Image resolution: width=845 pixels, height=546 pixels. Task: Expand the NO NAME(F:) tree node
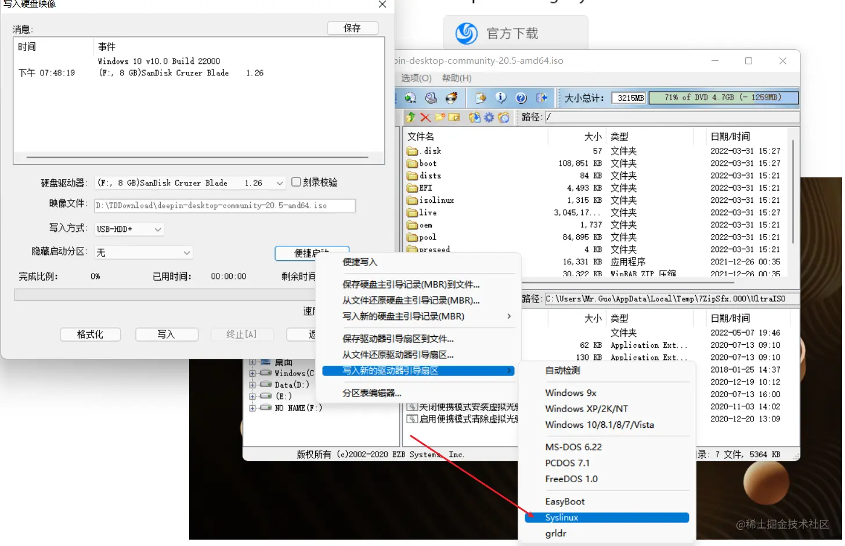(252, 408)
